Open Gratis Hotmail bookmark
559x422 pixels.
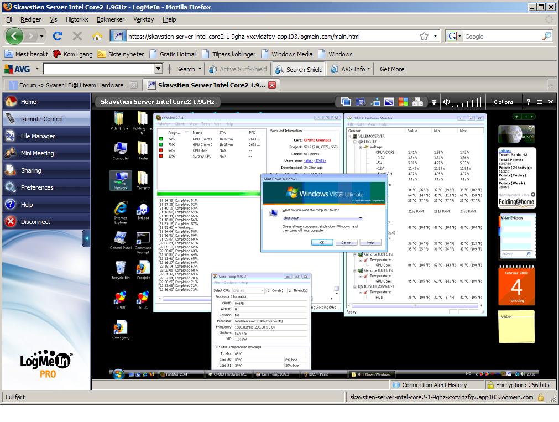click(x=173, y=54)
